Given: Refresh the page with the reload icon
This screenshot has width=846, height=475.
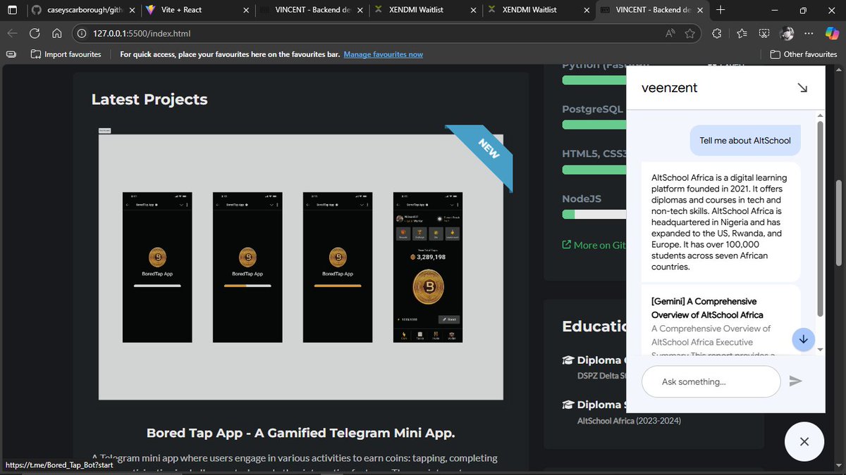Looking at the screenshot, I should point(35,33).
